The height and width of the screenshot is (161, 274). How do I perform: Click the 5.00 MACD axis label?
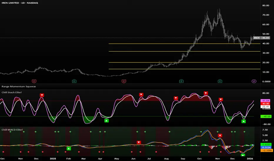point(265,135)
